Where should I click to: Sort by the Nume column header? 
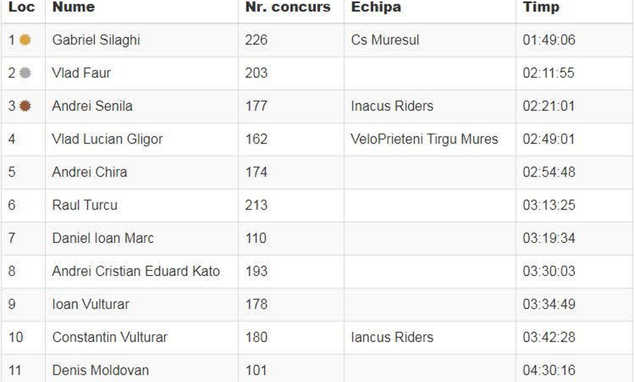[73, 7]
